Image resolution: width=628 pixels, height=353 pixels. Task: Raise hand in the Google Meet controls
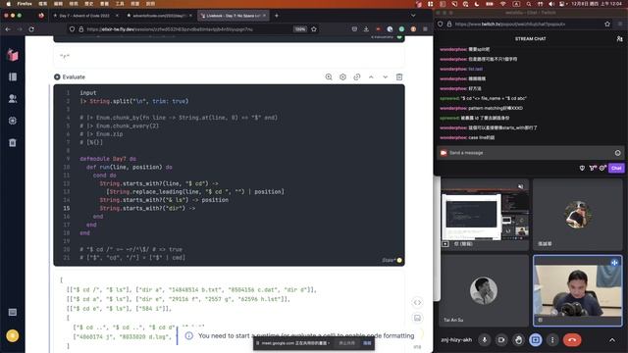pos(518,340)
